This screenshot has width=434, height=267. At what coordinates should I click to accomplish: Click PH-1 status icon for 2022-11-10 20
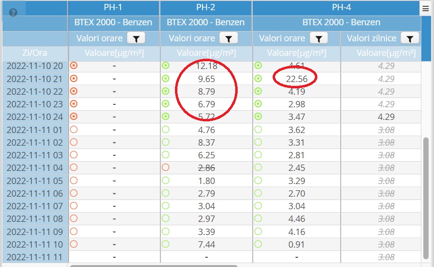point(74,66)
